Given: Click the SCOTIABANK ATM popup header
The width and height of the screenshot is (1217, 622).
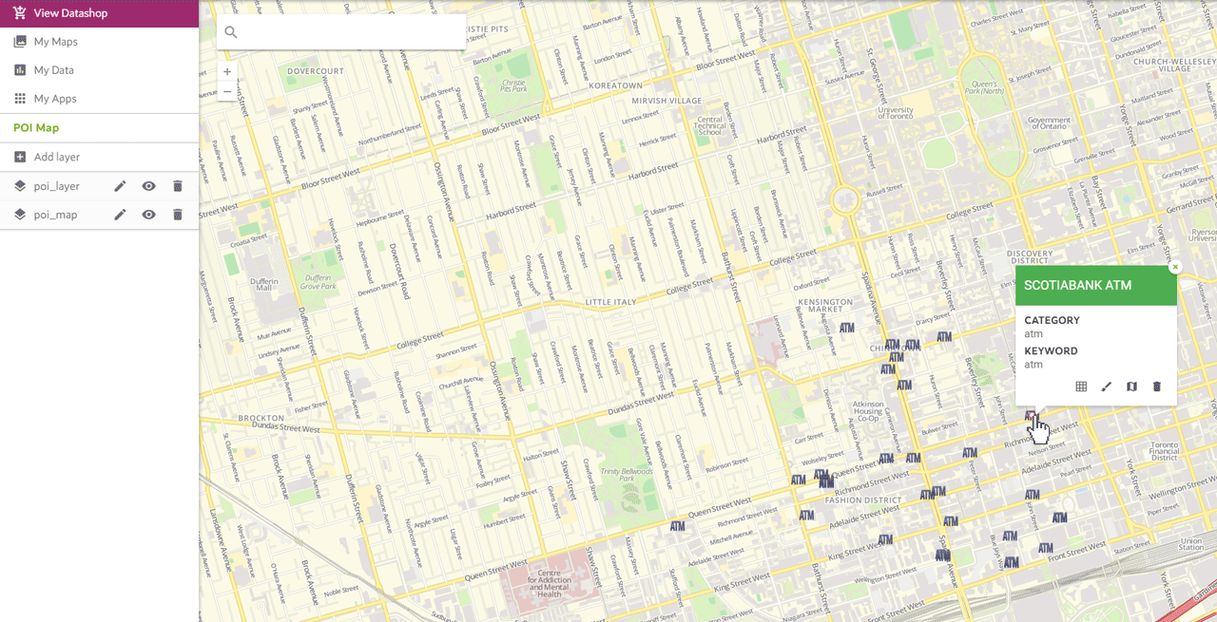Looking at the screenshot, I should (1096, 285).
